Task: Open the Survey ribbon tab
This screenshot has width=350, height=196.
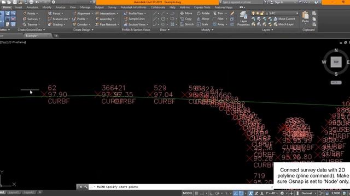Action: click(x=112, y=7)
